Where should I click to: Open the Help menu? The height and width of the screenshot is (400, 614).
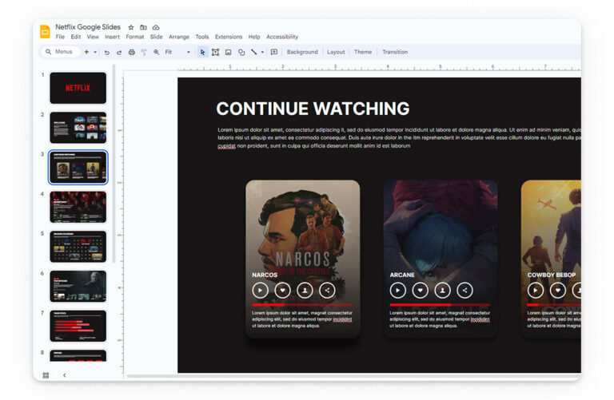[x=254, y=37]
